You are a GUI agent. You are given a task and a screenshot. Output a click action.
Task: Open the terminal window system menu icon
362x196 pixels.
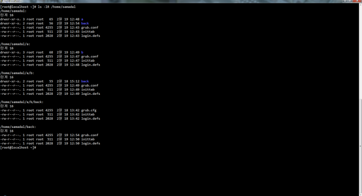click(1, 1)
